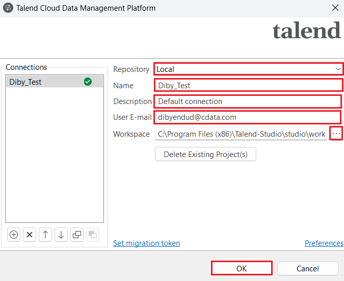Open the Preferences link
This screenshot has width=344, height=281.
[x=324, y=243]
